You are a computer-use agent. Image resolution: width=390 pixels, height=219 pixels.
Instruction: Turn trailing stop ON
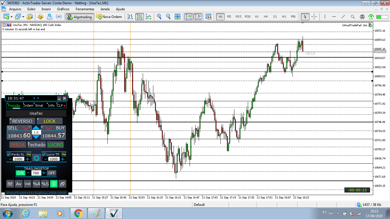[21, 173]
